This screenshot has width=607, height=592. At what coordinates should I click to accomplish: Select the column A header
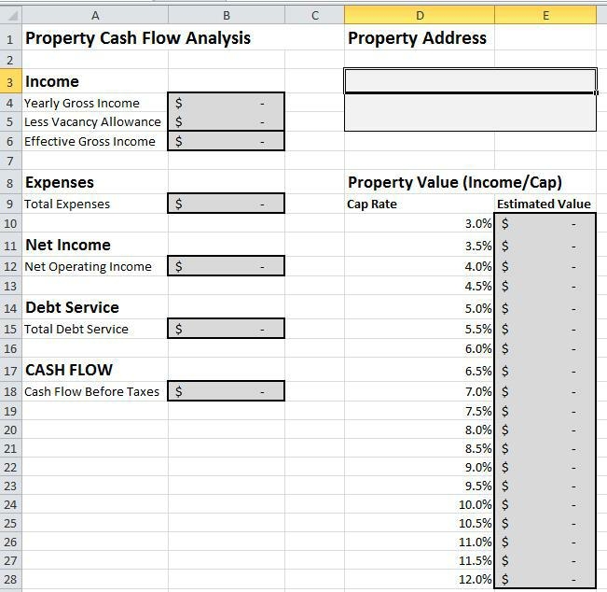coord(95,15)
